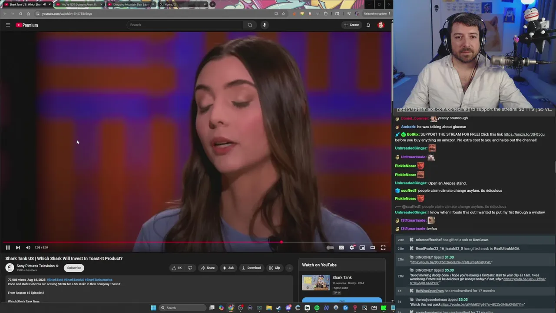Screen dimensions: 556x313
Task: Open the Ask button
Action: [x=228, y=268]
